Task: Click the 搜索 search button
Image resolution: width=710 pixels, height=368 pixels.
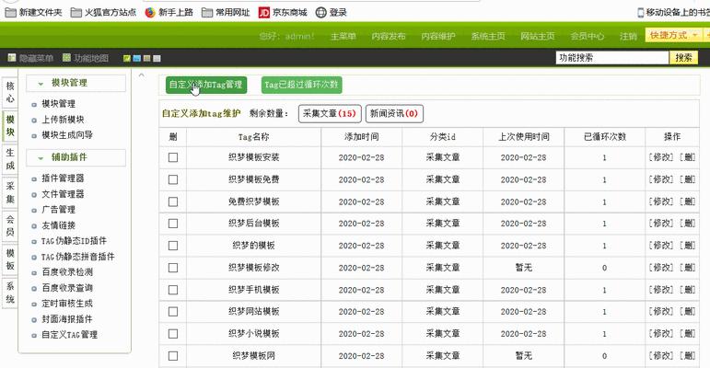Action: point(683,57)
